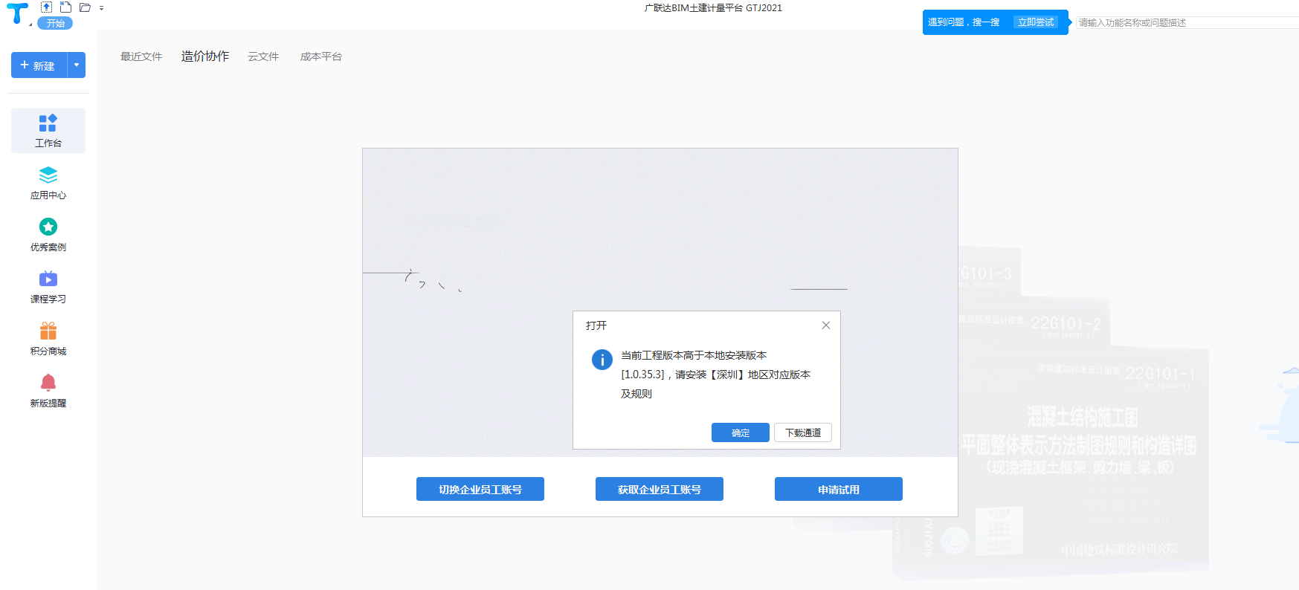Switch to the 成本平台 tab
This screenshot has height=590, width=1299.
point(321,56)
